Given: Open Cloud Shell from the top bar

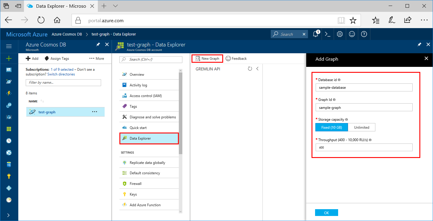Looking at the screenshot, I should [327, 34].
